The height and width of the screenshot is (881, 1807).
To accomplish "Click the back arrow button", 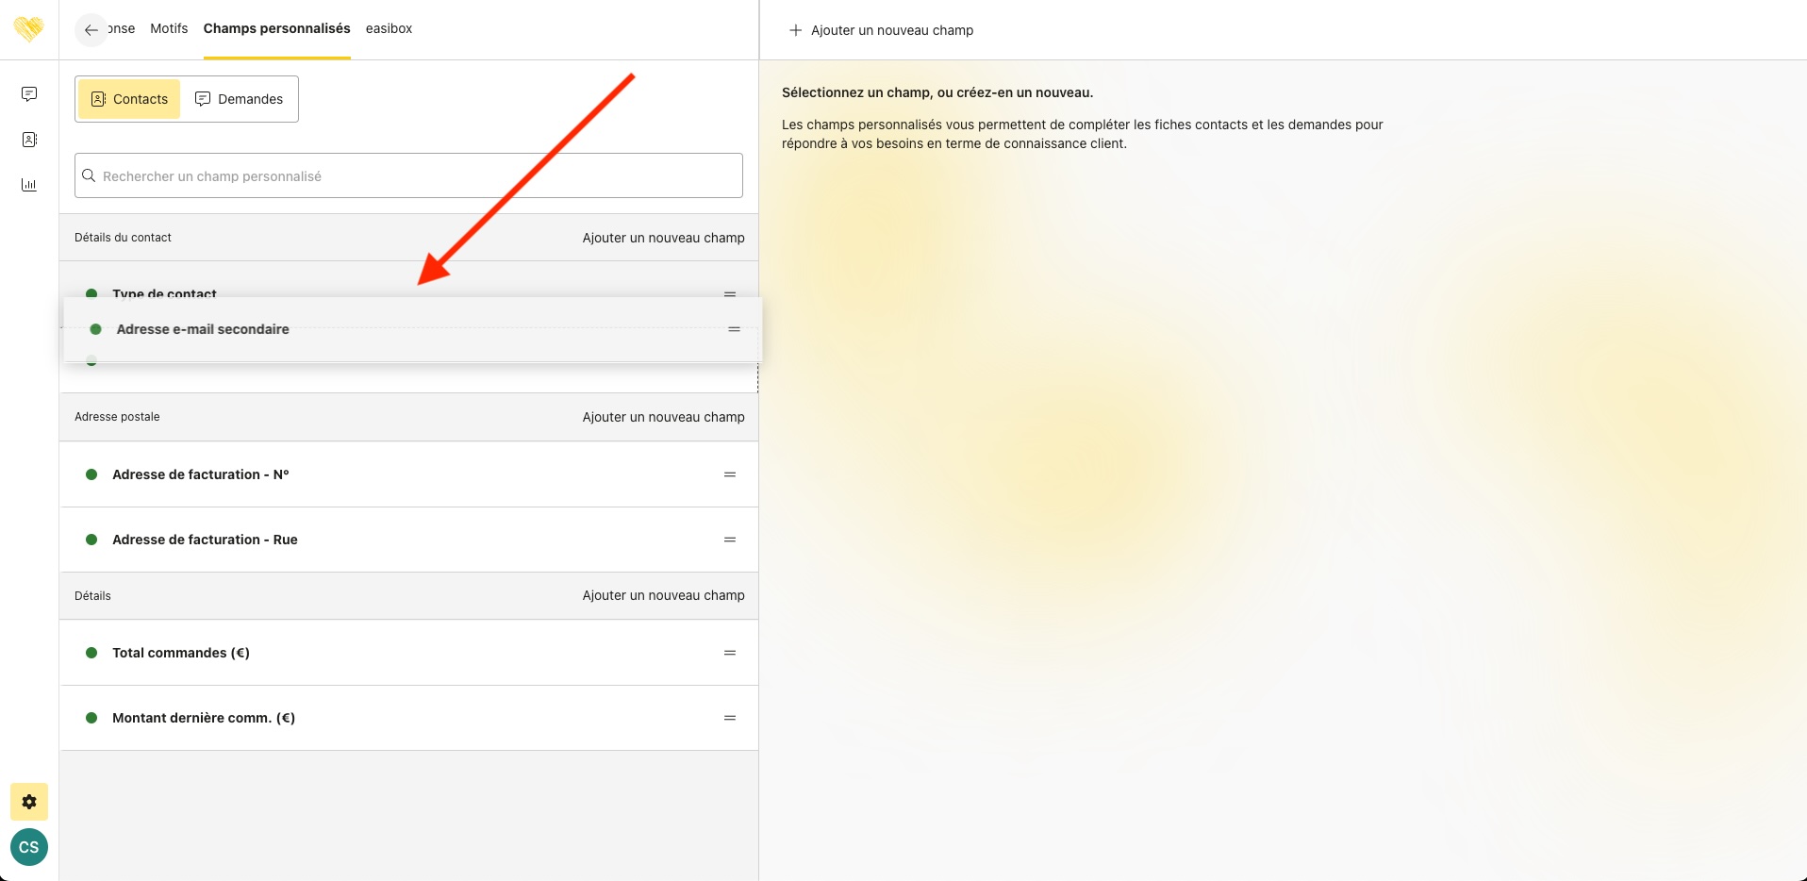I will [x=91, y=30].
